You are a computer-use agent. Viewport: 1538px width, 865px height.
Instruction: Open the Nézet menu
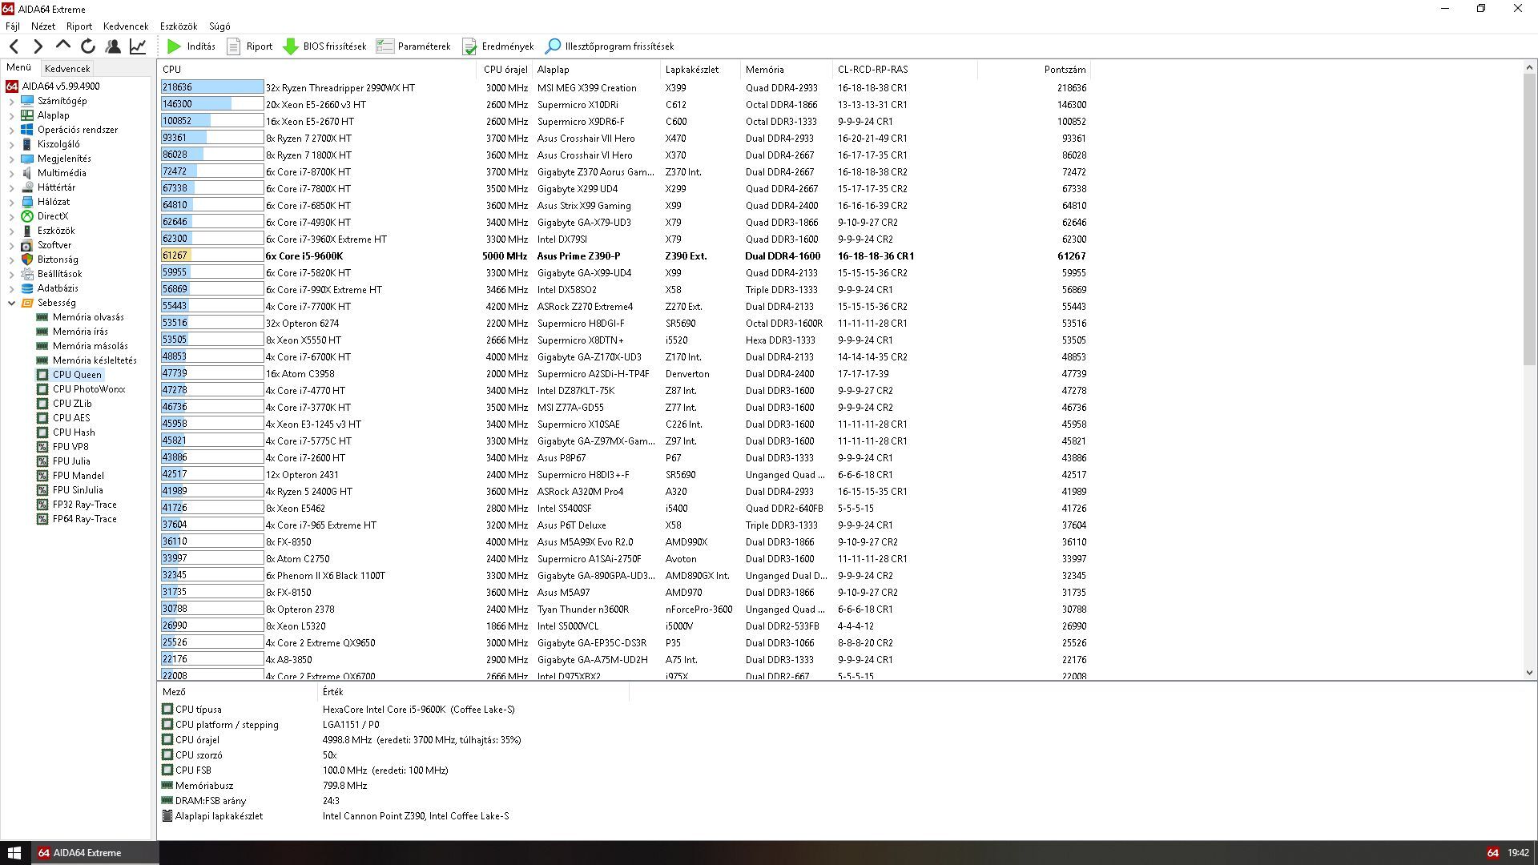(43, 26)
